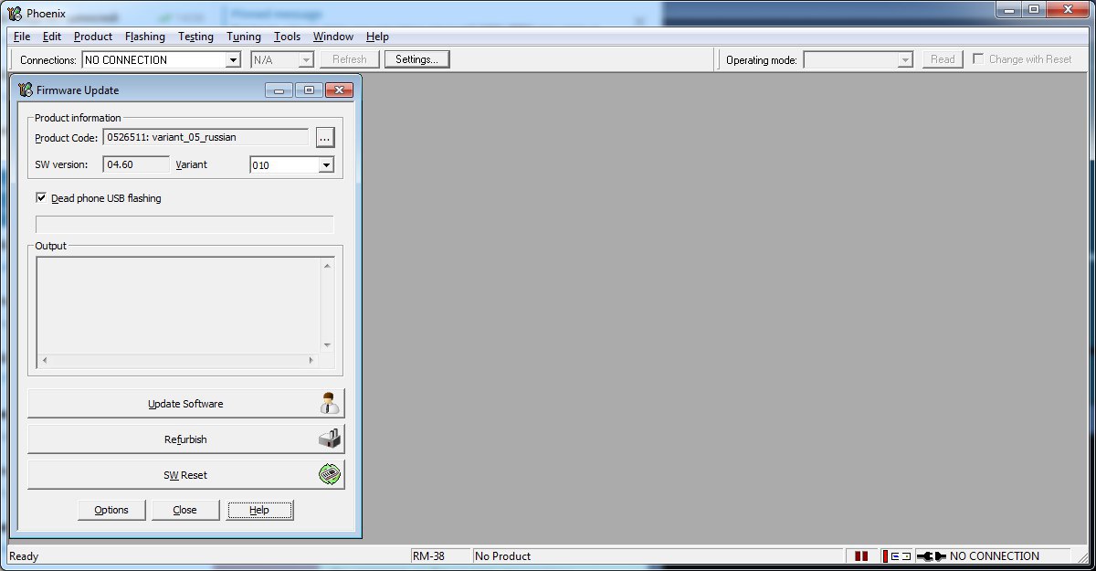1096x571 pixels.
Task: Click the flashing progress bar
Action: [184, 225]
